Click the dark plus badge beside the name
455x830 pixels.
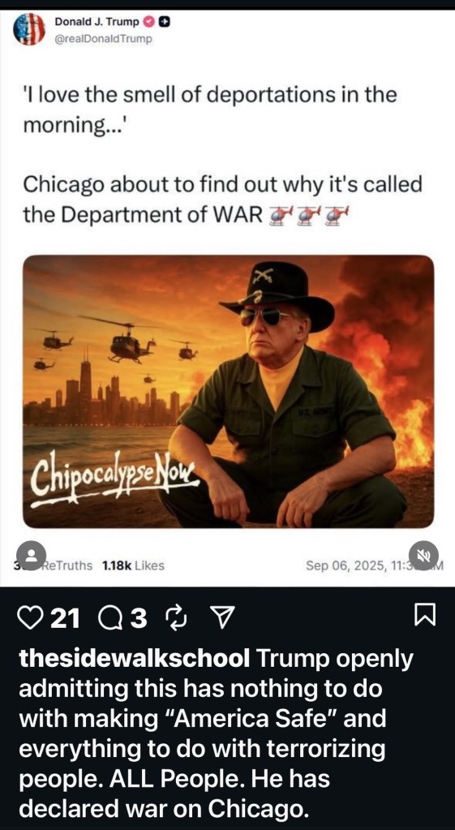[165, 22]
